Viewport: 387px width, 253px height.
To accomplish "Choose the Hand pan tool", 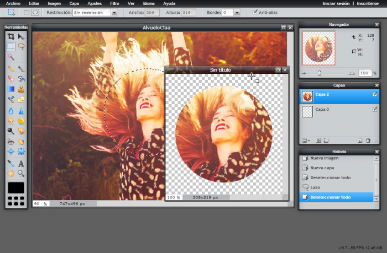I will [x=11, y=173].
